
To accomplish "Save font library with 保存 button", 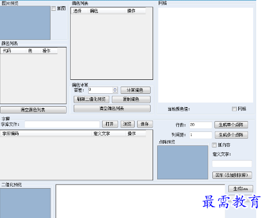I will tap(145, 124).
